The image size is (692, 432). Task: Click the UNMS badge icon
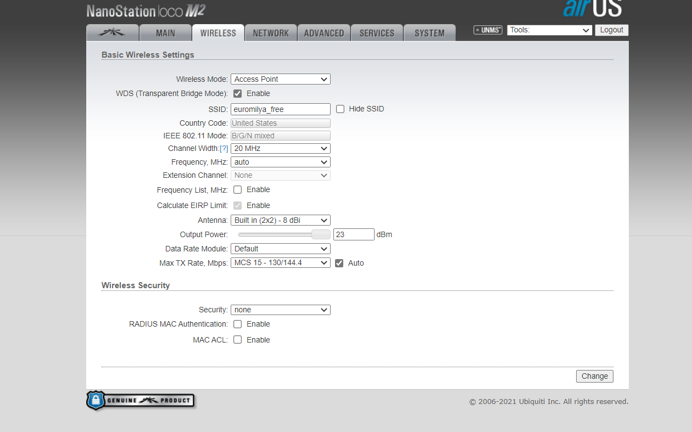pos(488,30)
